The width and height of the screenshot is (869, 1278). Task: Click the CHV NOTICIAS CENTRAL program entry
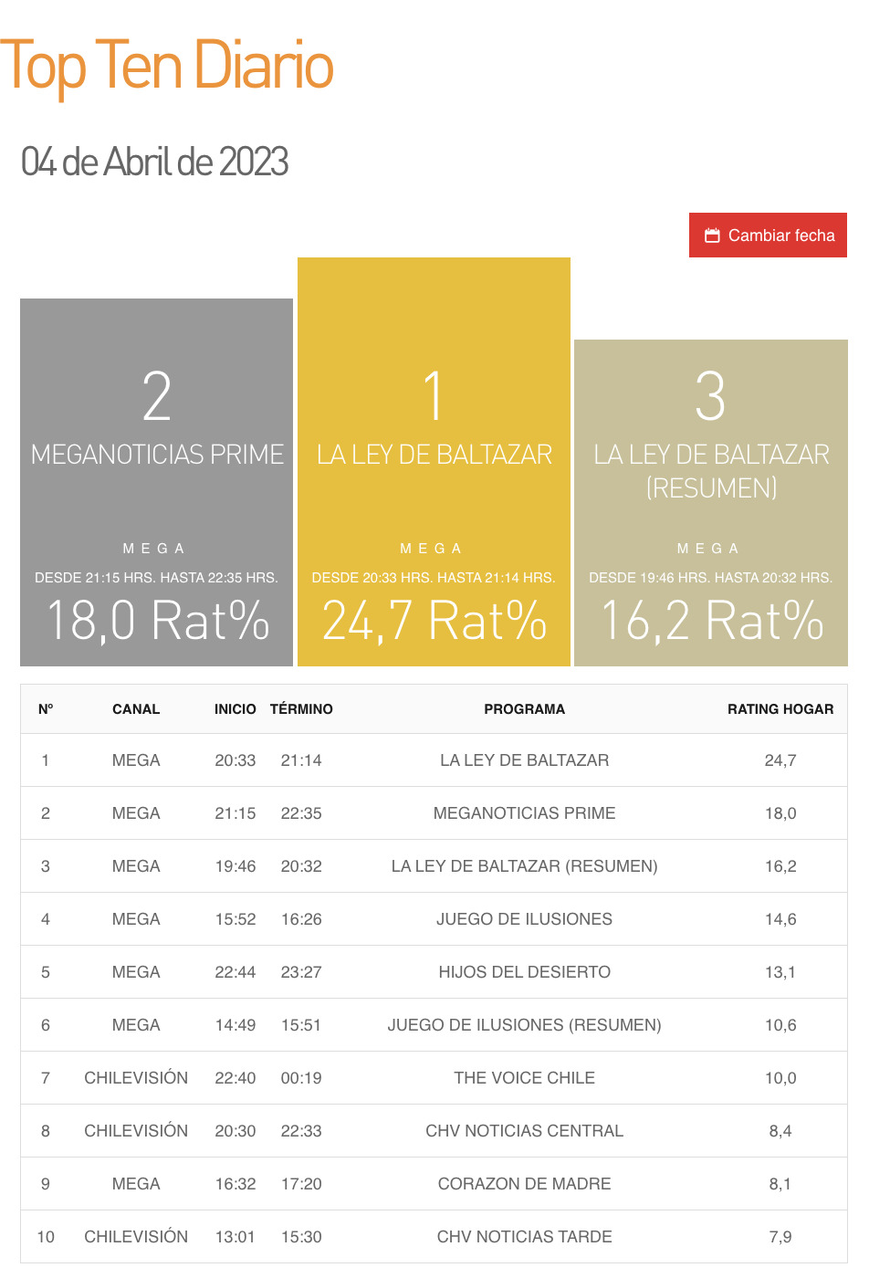(x=525, y=1130)
